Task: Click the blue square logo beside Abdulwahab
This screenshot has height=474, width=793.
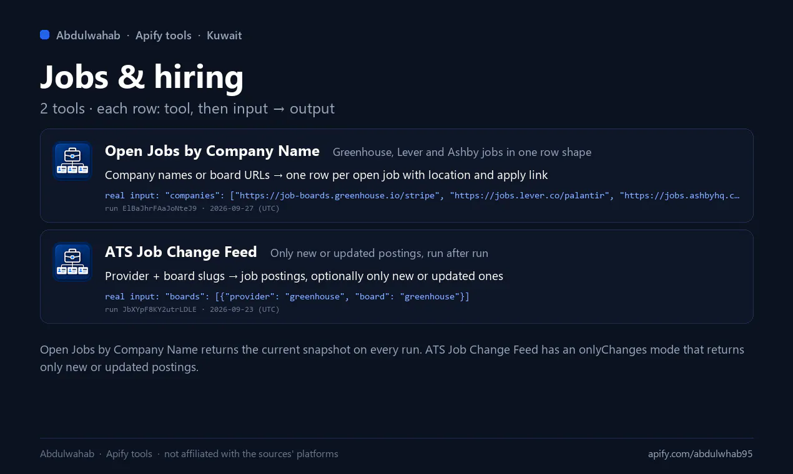Action: point(45,35)
